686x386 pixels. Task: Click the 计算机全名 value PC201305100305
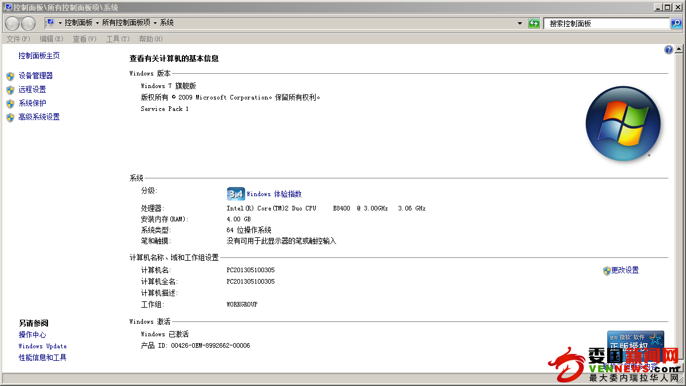click(250, 281)
